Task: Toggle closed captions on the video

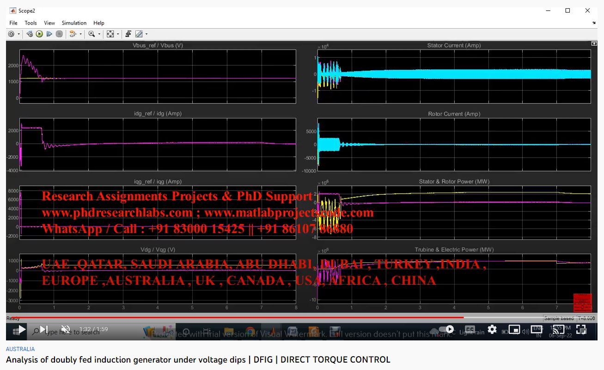Action: (470, 329)
